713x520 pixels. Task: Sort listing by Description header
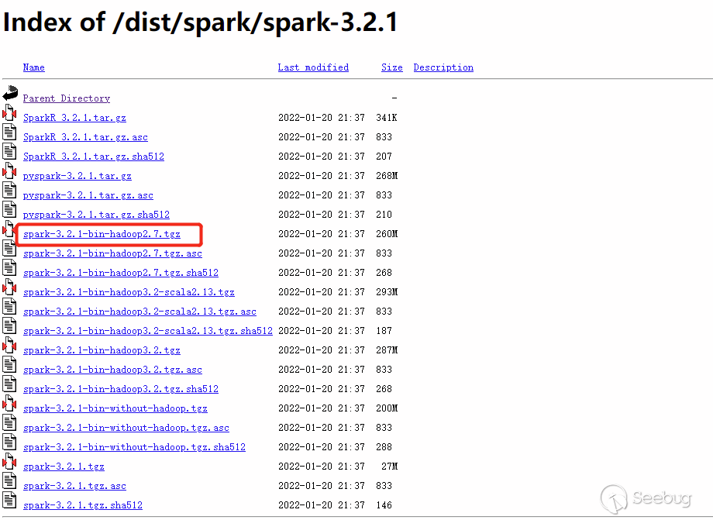pos(443,67)
